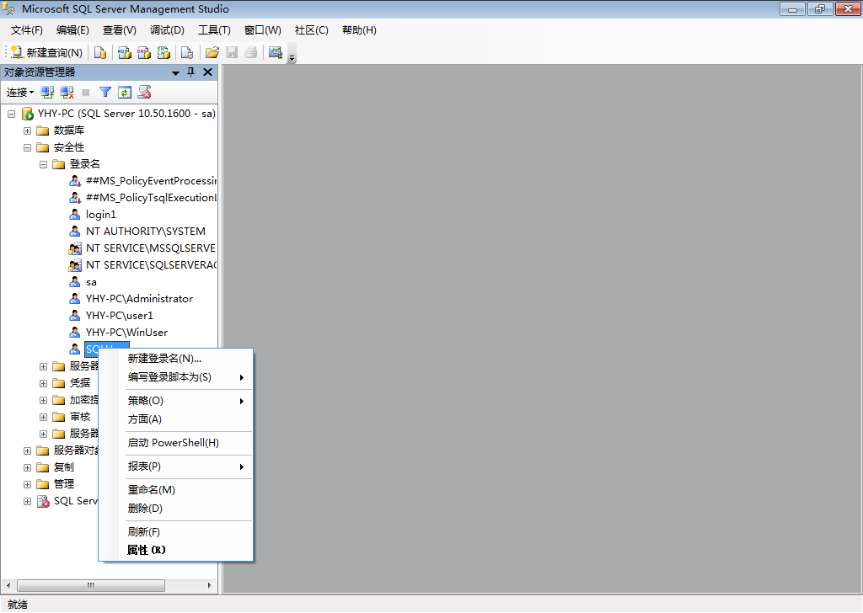Screen dimensions: 863x613
Task: Toggle auto-hide pin for 对象资源管理器
Action: coord(191,72)
